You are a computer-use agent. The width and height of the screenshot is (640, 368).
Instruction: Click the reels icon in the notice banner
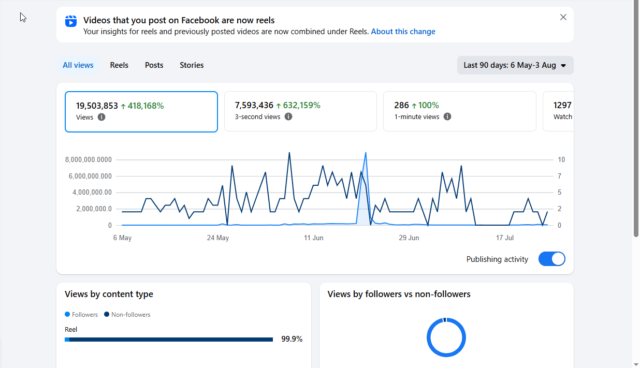71,21
